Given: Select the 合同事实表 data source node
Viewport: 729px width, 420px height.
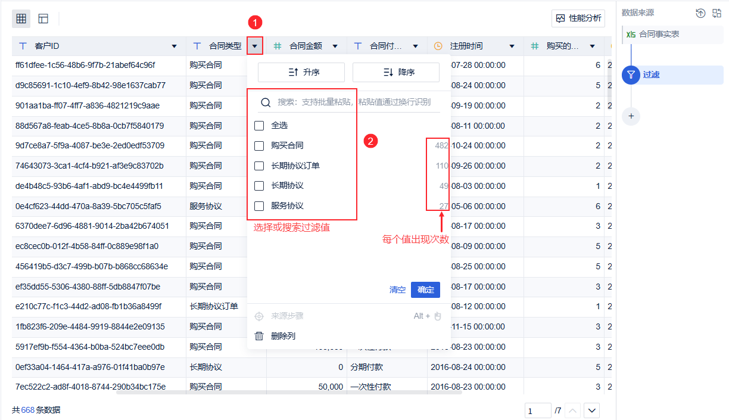Looking at the screenshot, I should [x=673, y=35].
